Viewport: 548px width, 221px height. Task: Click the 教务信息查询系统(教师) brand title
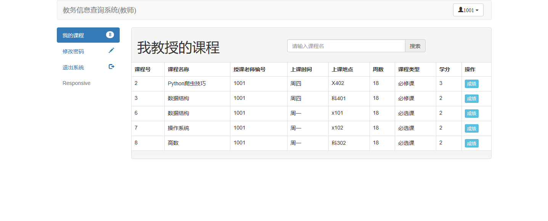pyautogui.click(x=100, y=10)
